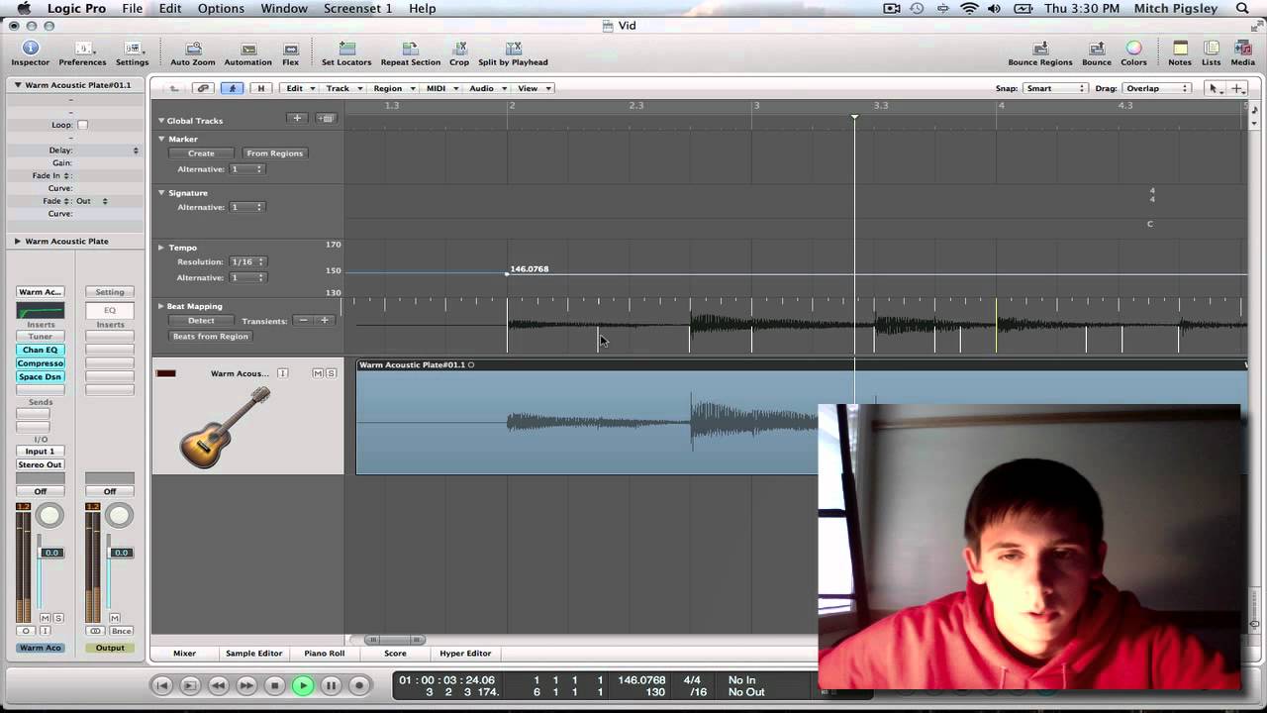Toggle input monitoring on track header
1267x713 pixels.
pos(282,373)
